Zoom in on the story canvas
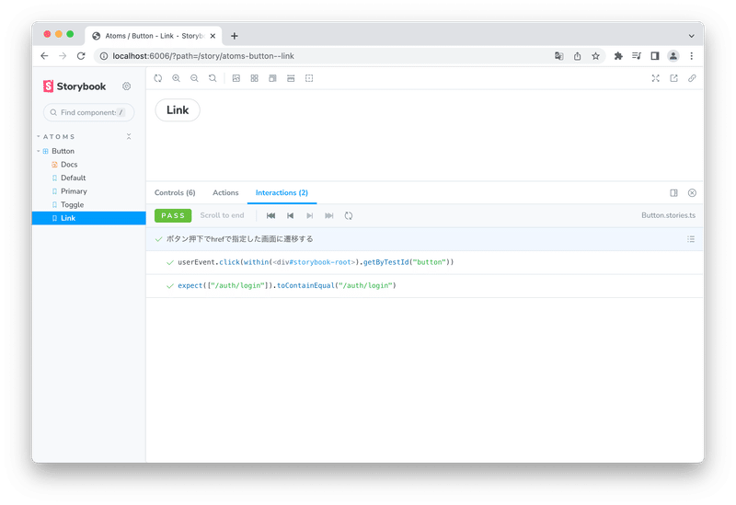 [176, 78]
